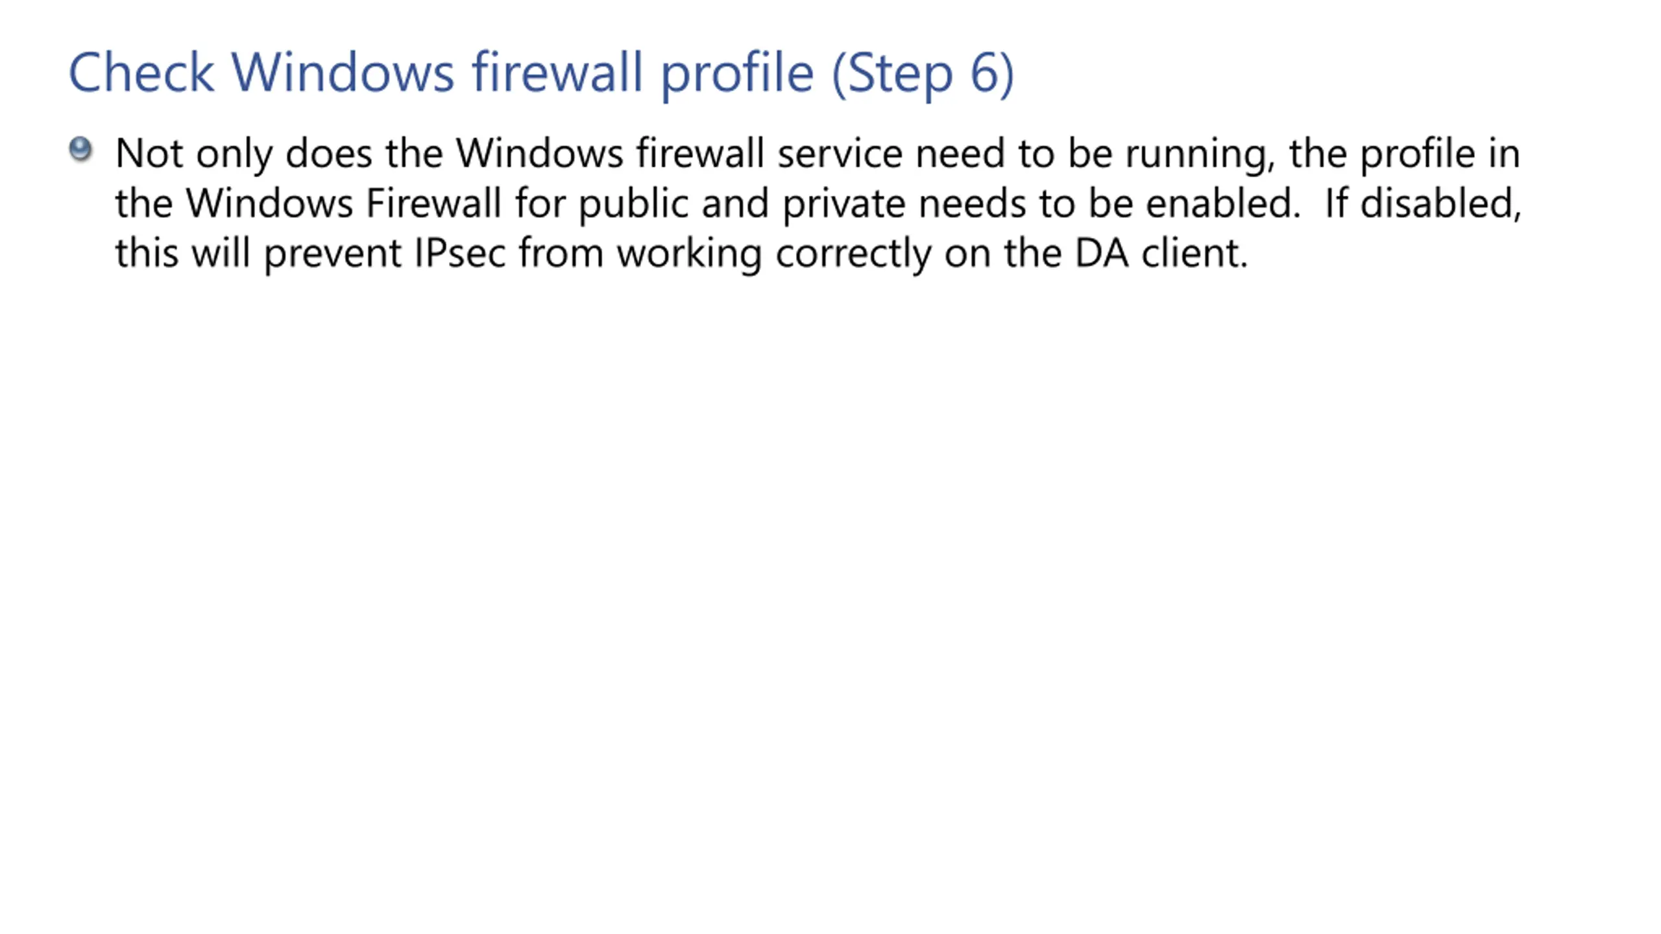
Task: Click 'DA client' at the paragraph end
Action: coord(1161,252)
